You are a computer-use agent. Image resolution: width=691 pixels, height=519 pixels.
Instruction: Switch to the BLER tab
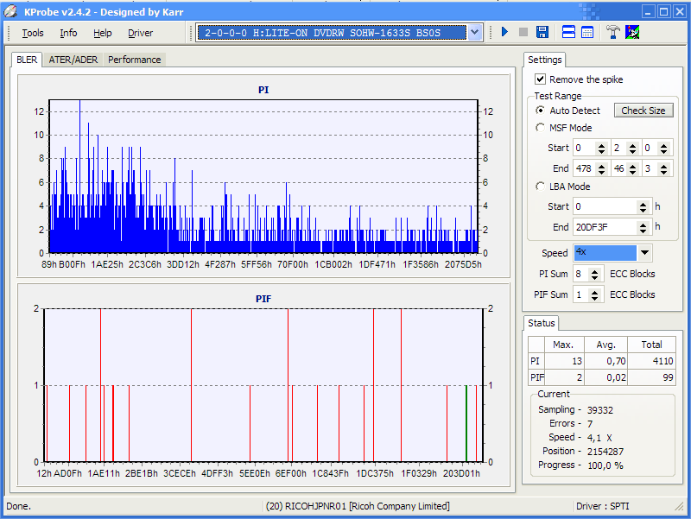(x=27, y=60)
